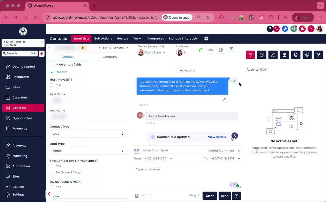The width and height of the screenshot is (326, 202).
Task: Click the red question mark support icon
Action: point(311,29)
